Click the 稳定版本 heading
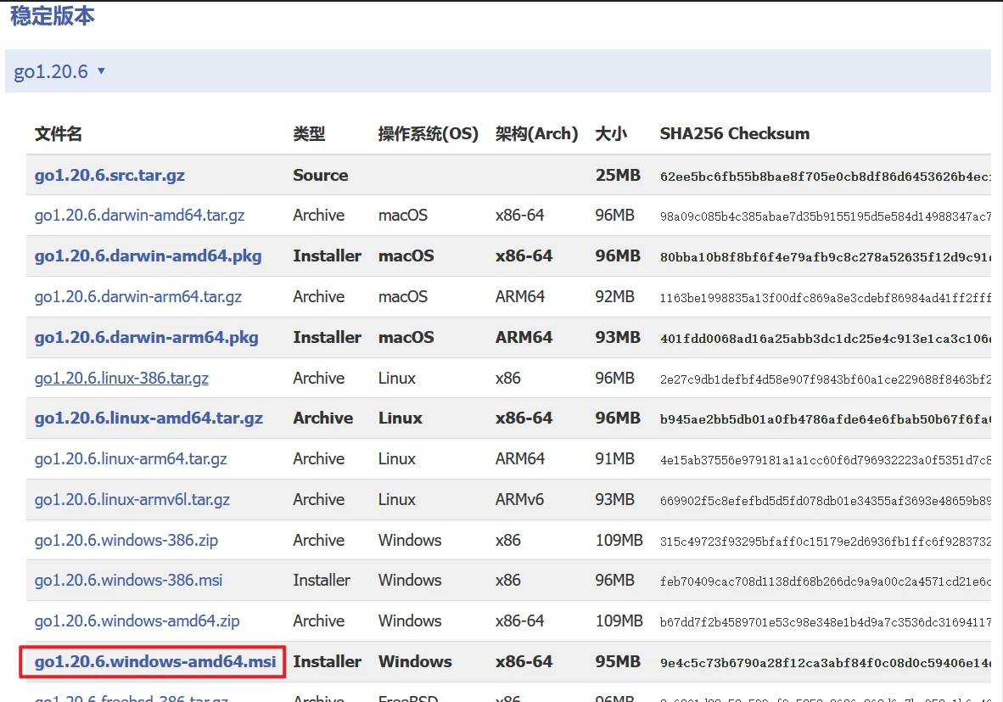1003x702 pixels. click(53, 15)
